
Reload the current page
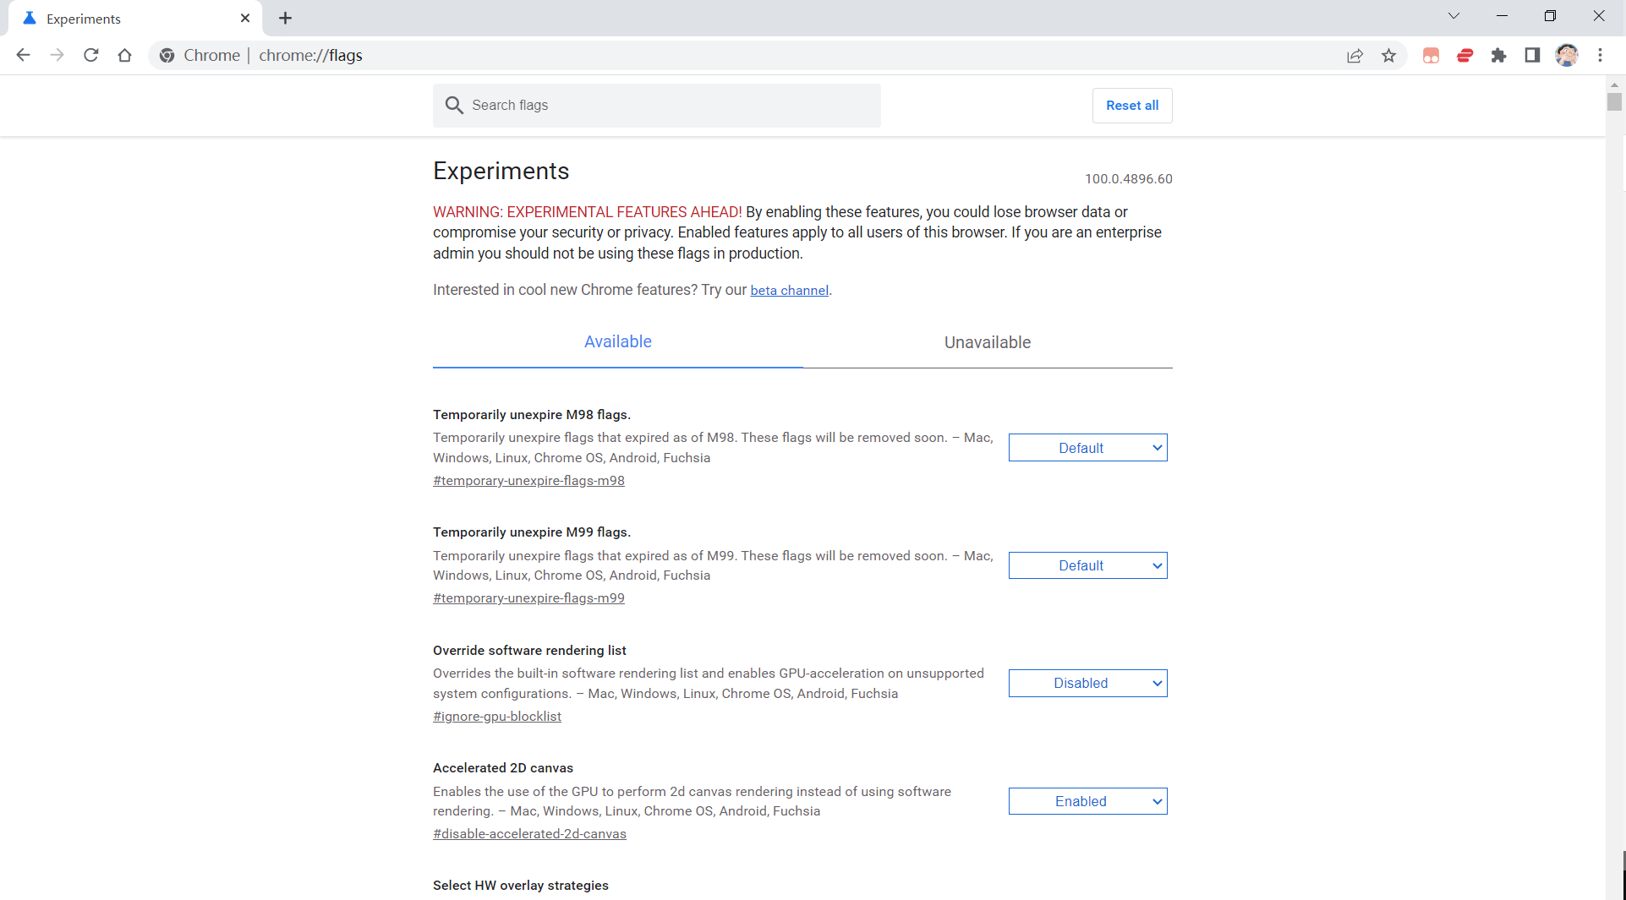click(91, 55)
